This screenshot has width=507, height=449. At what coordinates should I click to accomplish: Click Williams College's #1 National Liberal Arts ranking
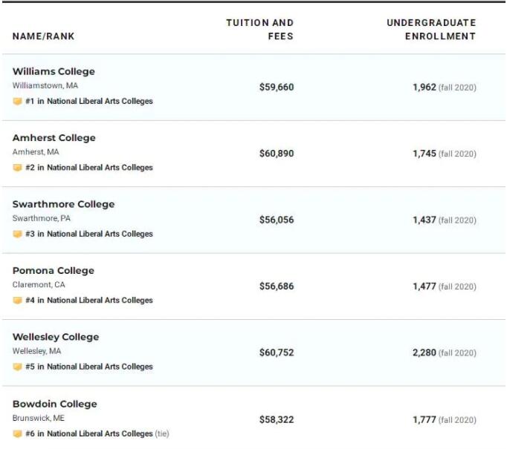point(88,101)
